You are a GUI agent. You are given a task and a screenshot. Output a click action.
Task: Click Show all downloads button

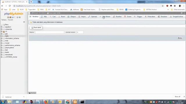coord(178,97)
